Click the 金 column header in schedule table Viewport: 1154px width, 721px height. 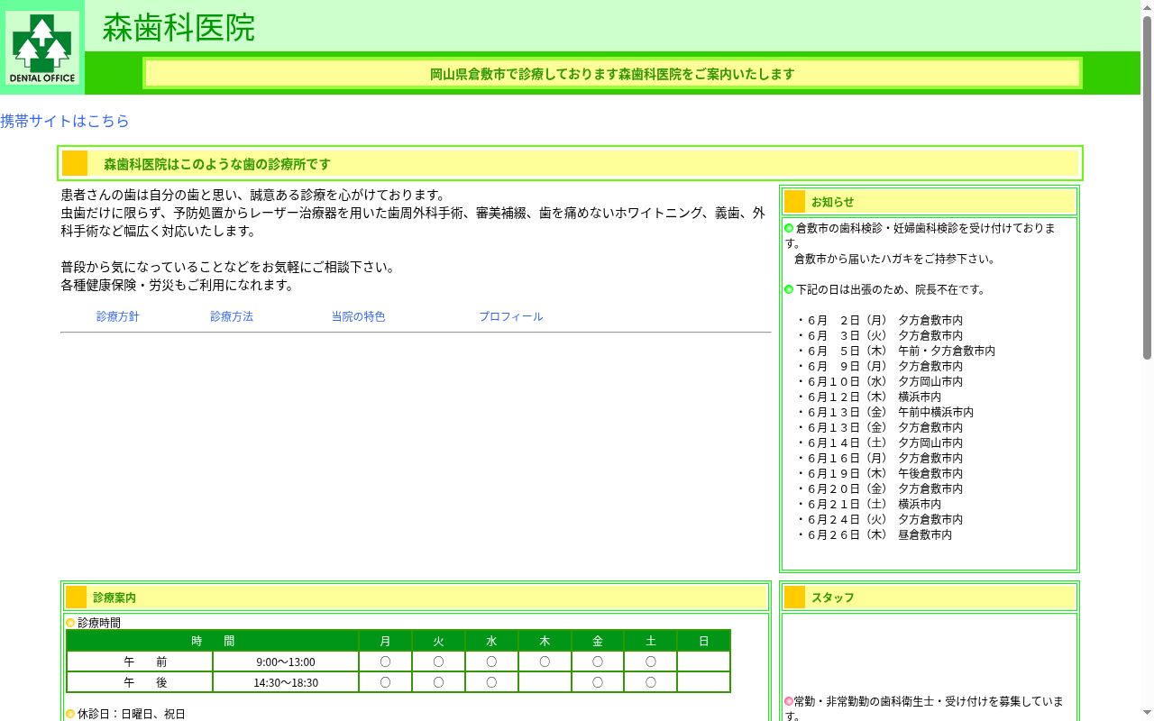coord(598,641)
